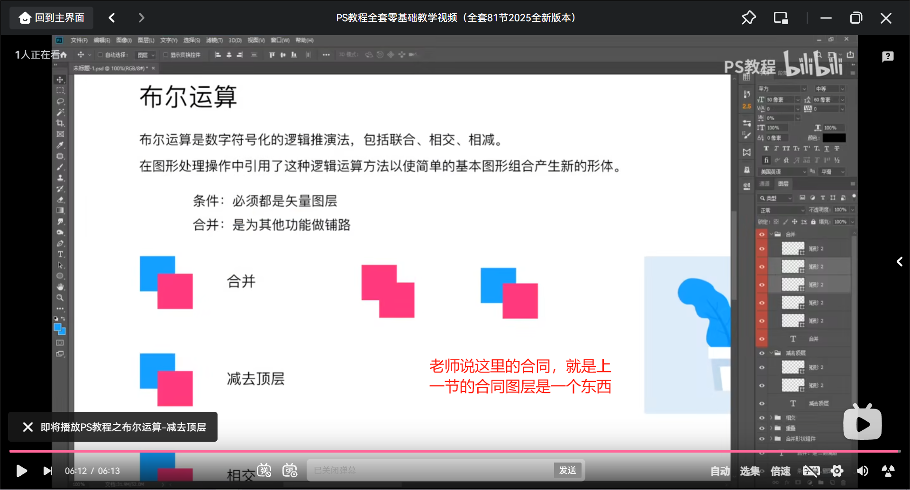Image resolution: width=910 pixels, height=490 pixels.
Task: Open the player settings gear
Action: click(x=837, y=471)
